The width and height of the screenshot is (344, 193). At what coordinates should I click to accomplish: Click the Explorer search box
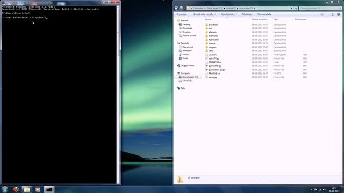pos(320,8)
